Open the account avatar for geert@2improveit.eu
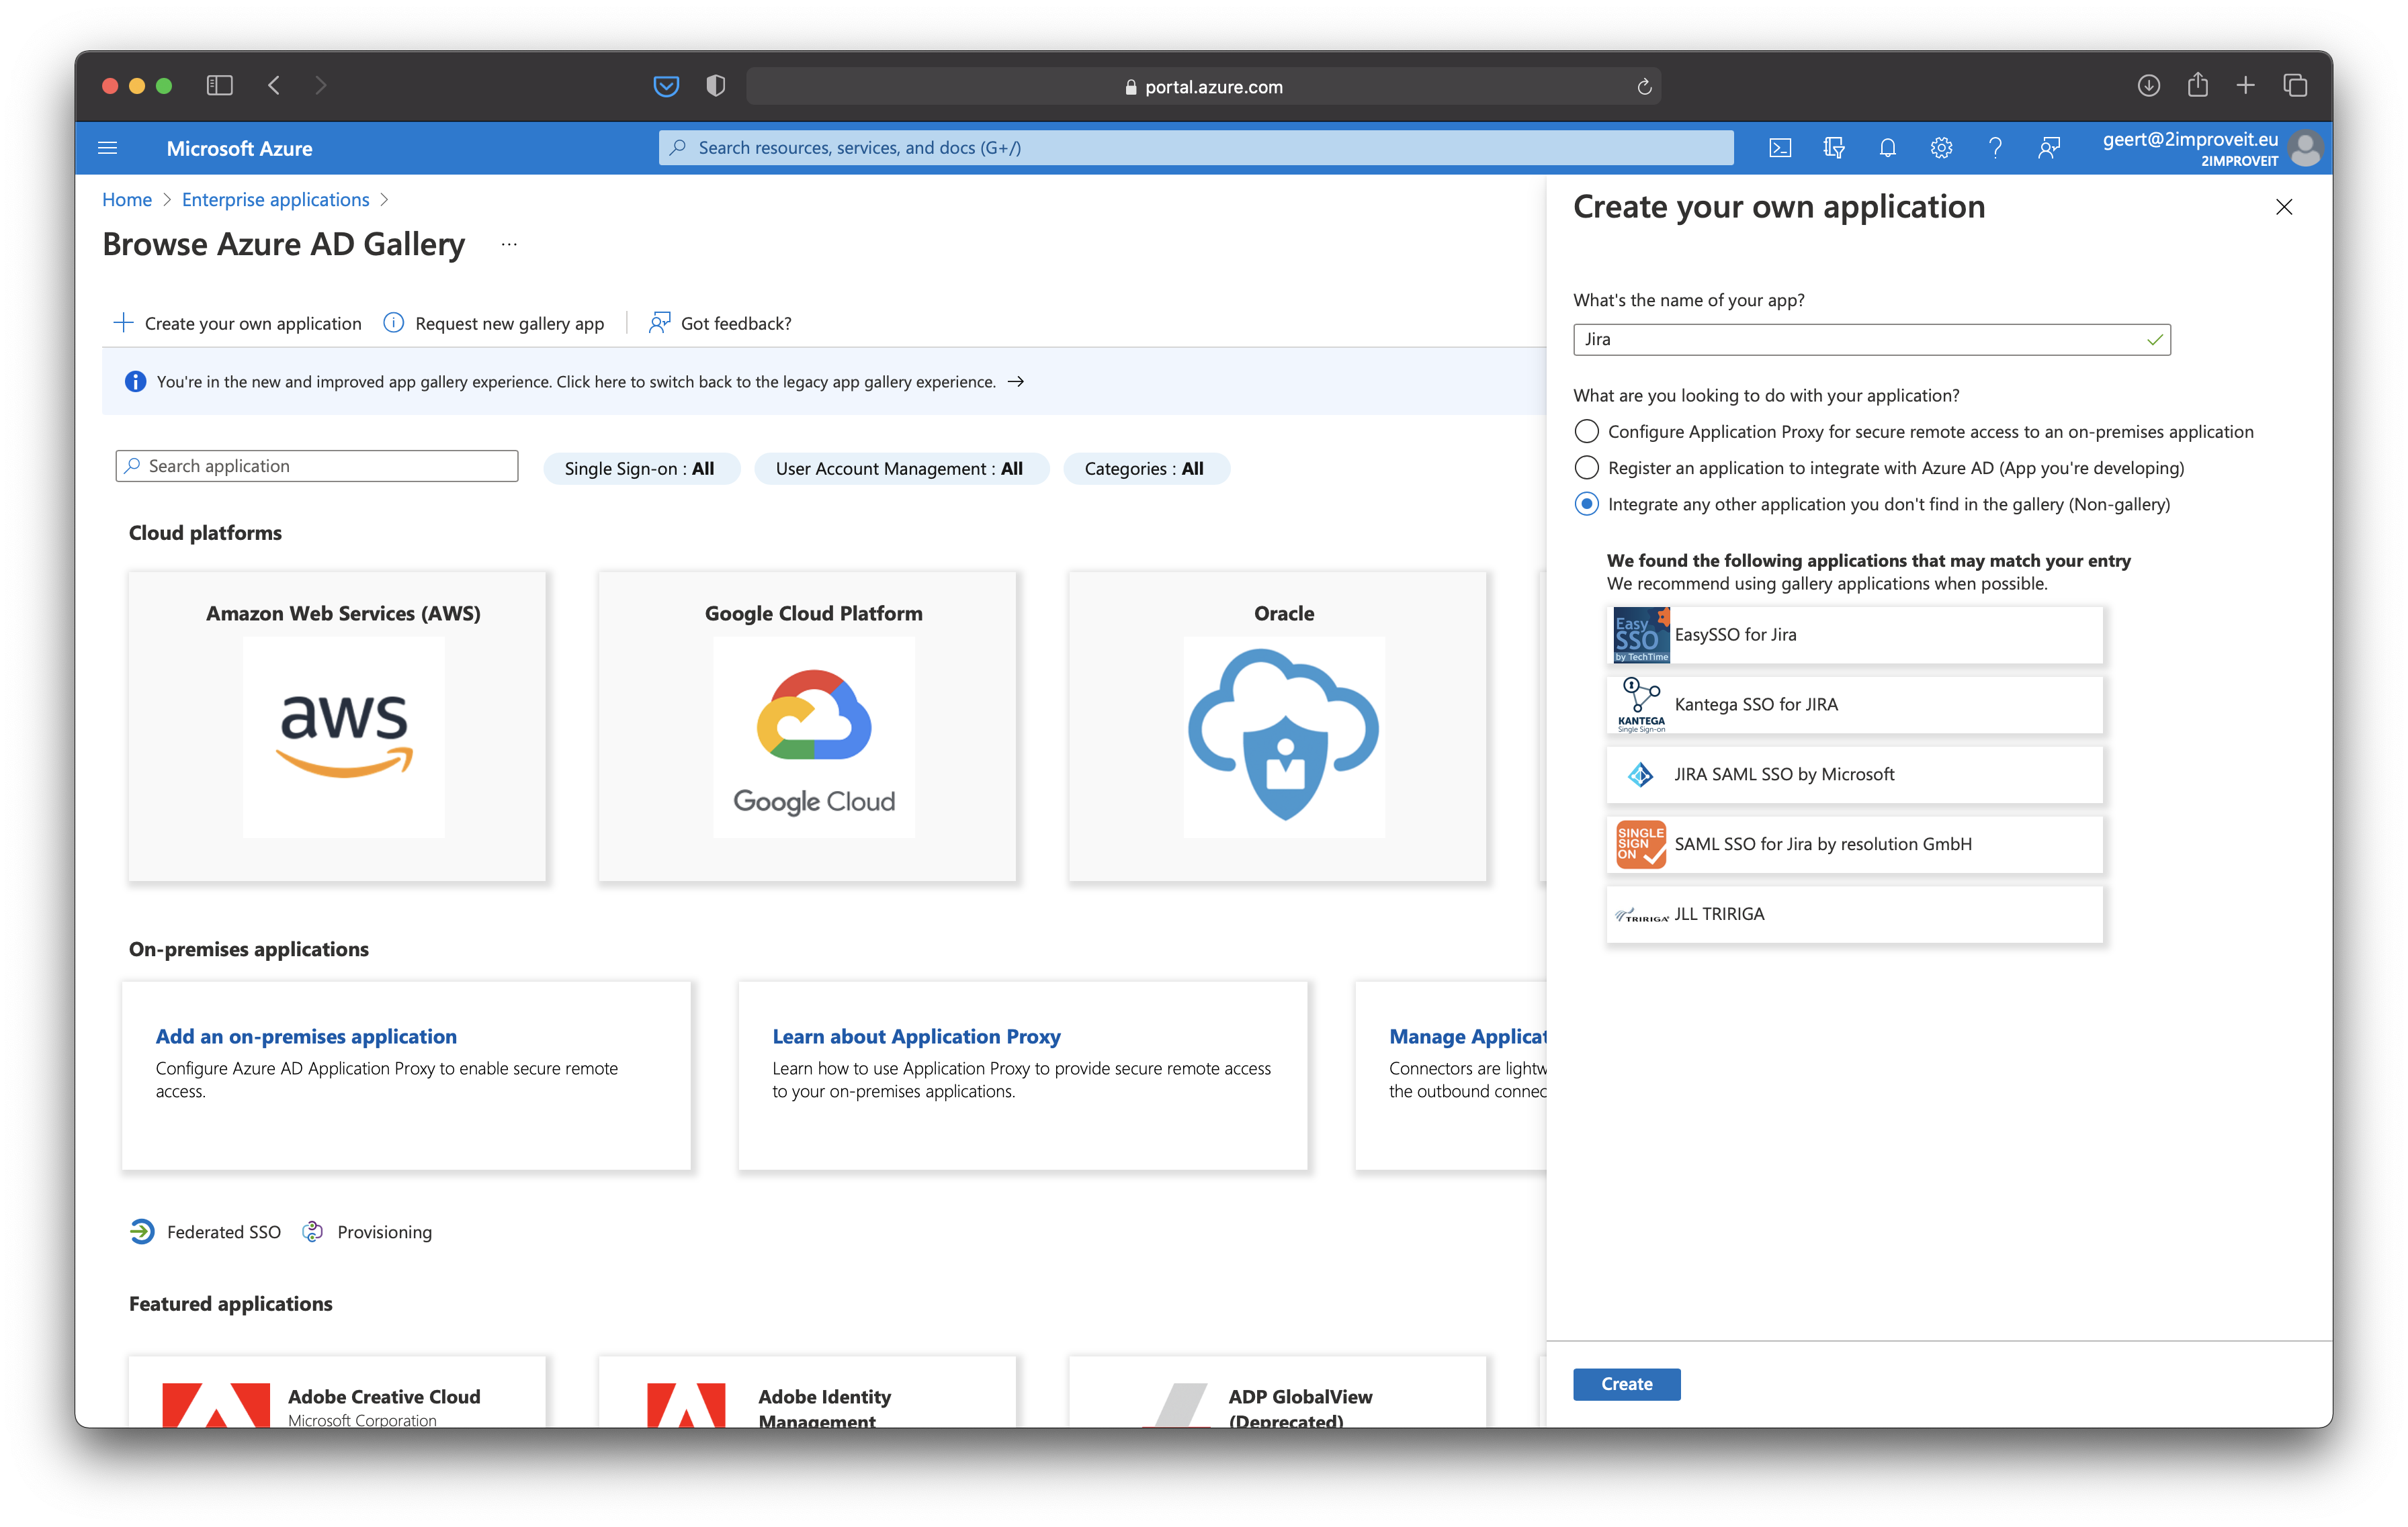 pyautogui.click(x=2305, y=148)
